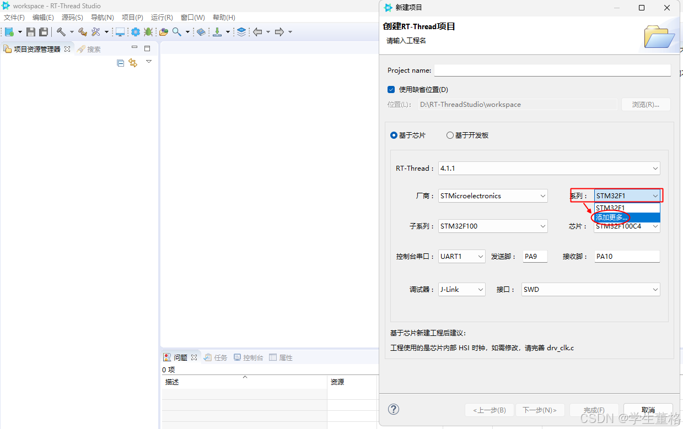Open the 子系列 STM32F100 dropdown

coord(493,226)
